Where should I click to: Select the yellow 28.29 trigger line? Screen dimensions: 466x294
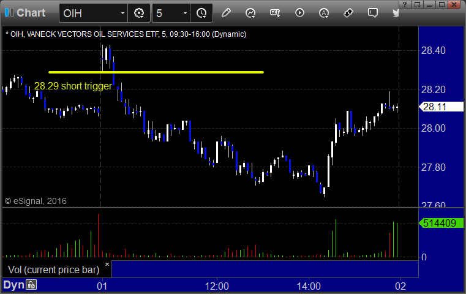point(156,72)
